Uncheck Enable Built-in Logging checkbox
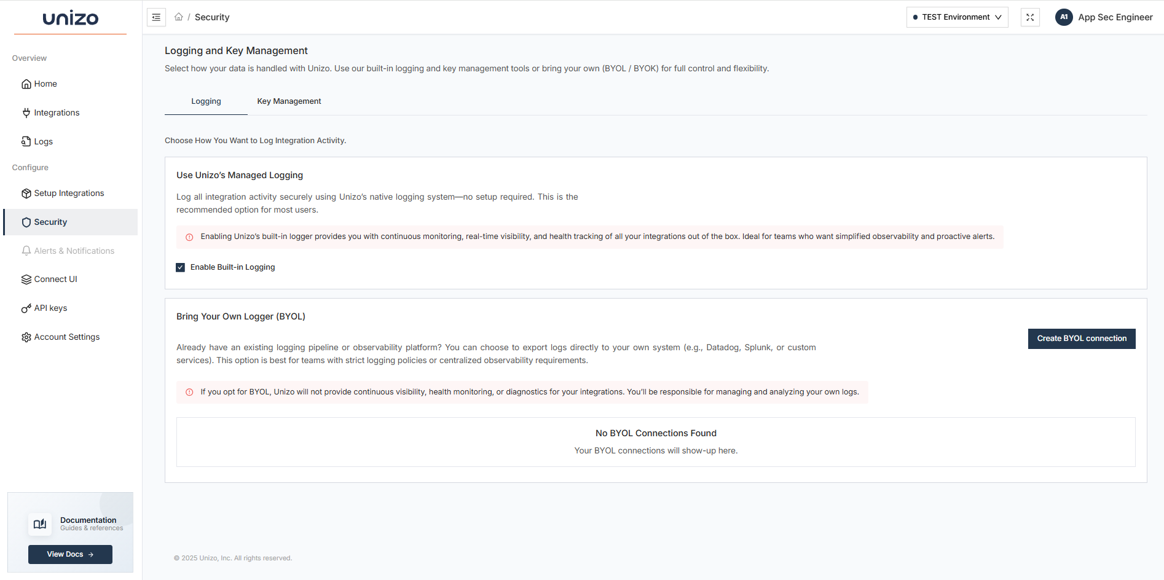The image size is (1164, 580). (x=181, y=267)
